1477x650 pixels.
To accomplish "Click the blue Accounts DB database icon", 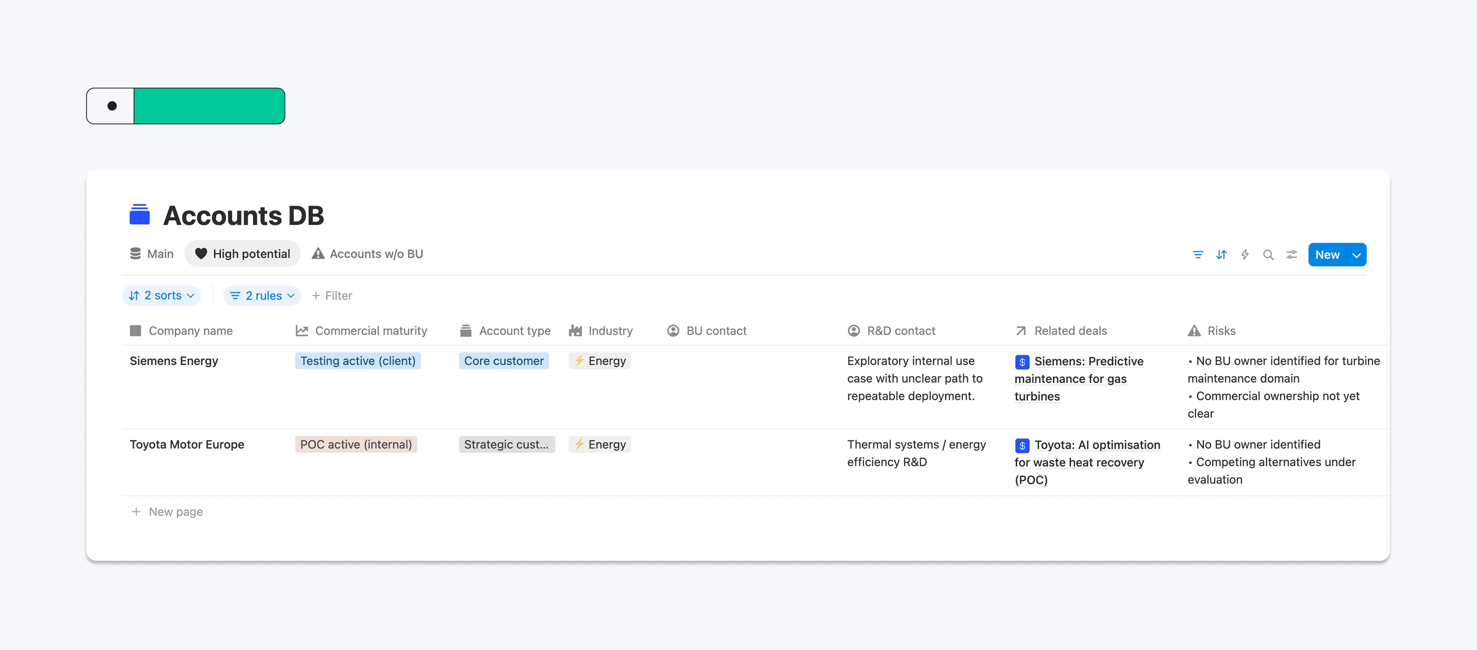I will pos(139,215).
